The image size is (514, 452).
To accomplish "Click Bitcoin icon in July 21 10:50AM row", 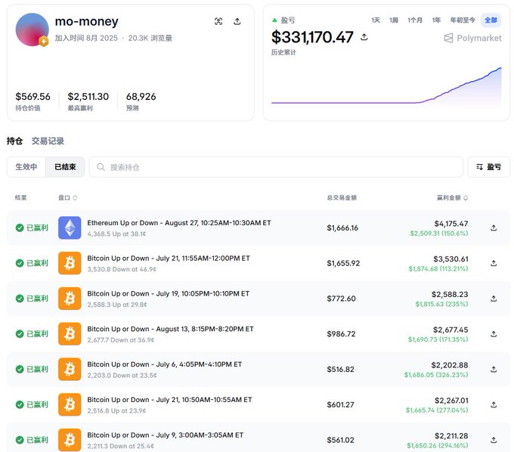I will coord(70,405).
